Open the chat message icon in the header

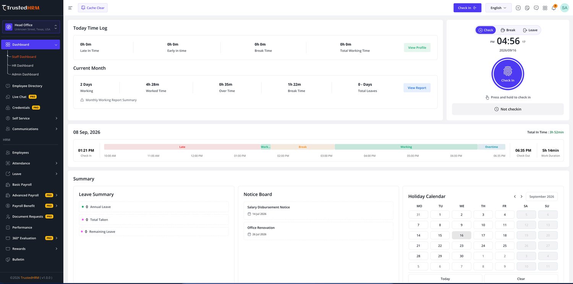pos(536,8)
